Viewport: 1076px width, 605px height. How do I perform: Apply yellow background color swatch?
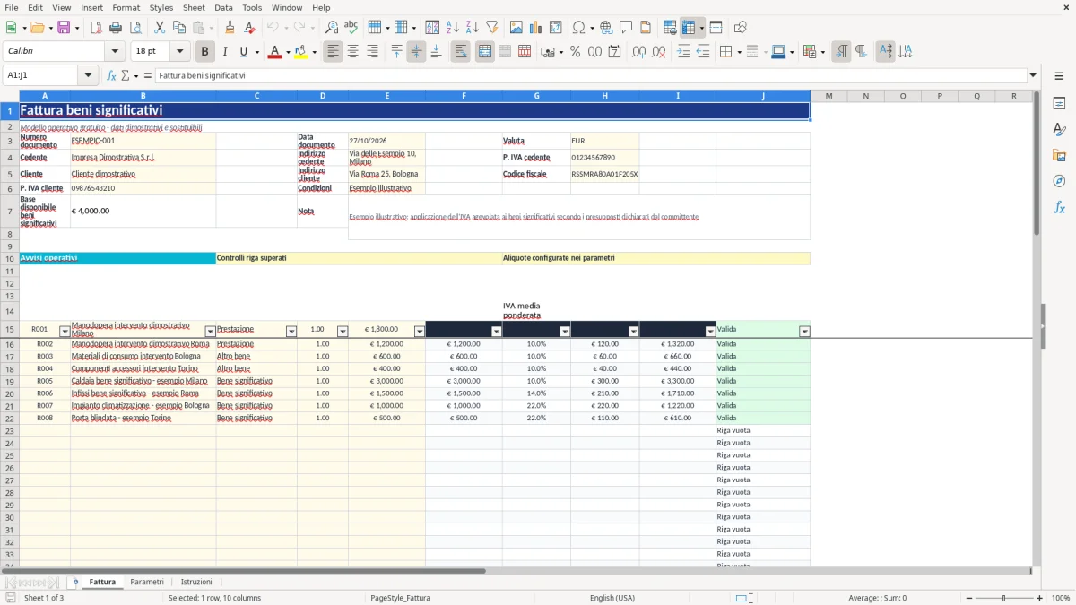point(301,52)
